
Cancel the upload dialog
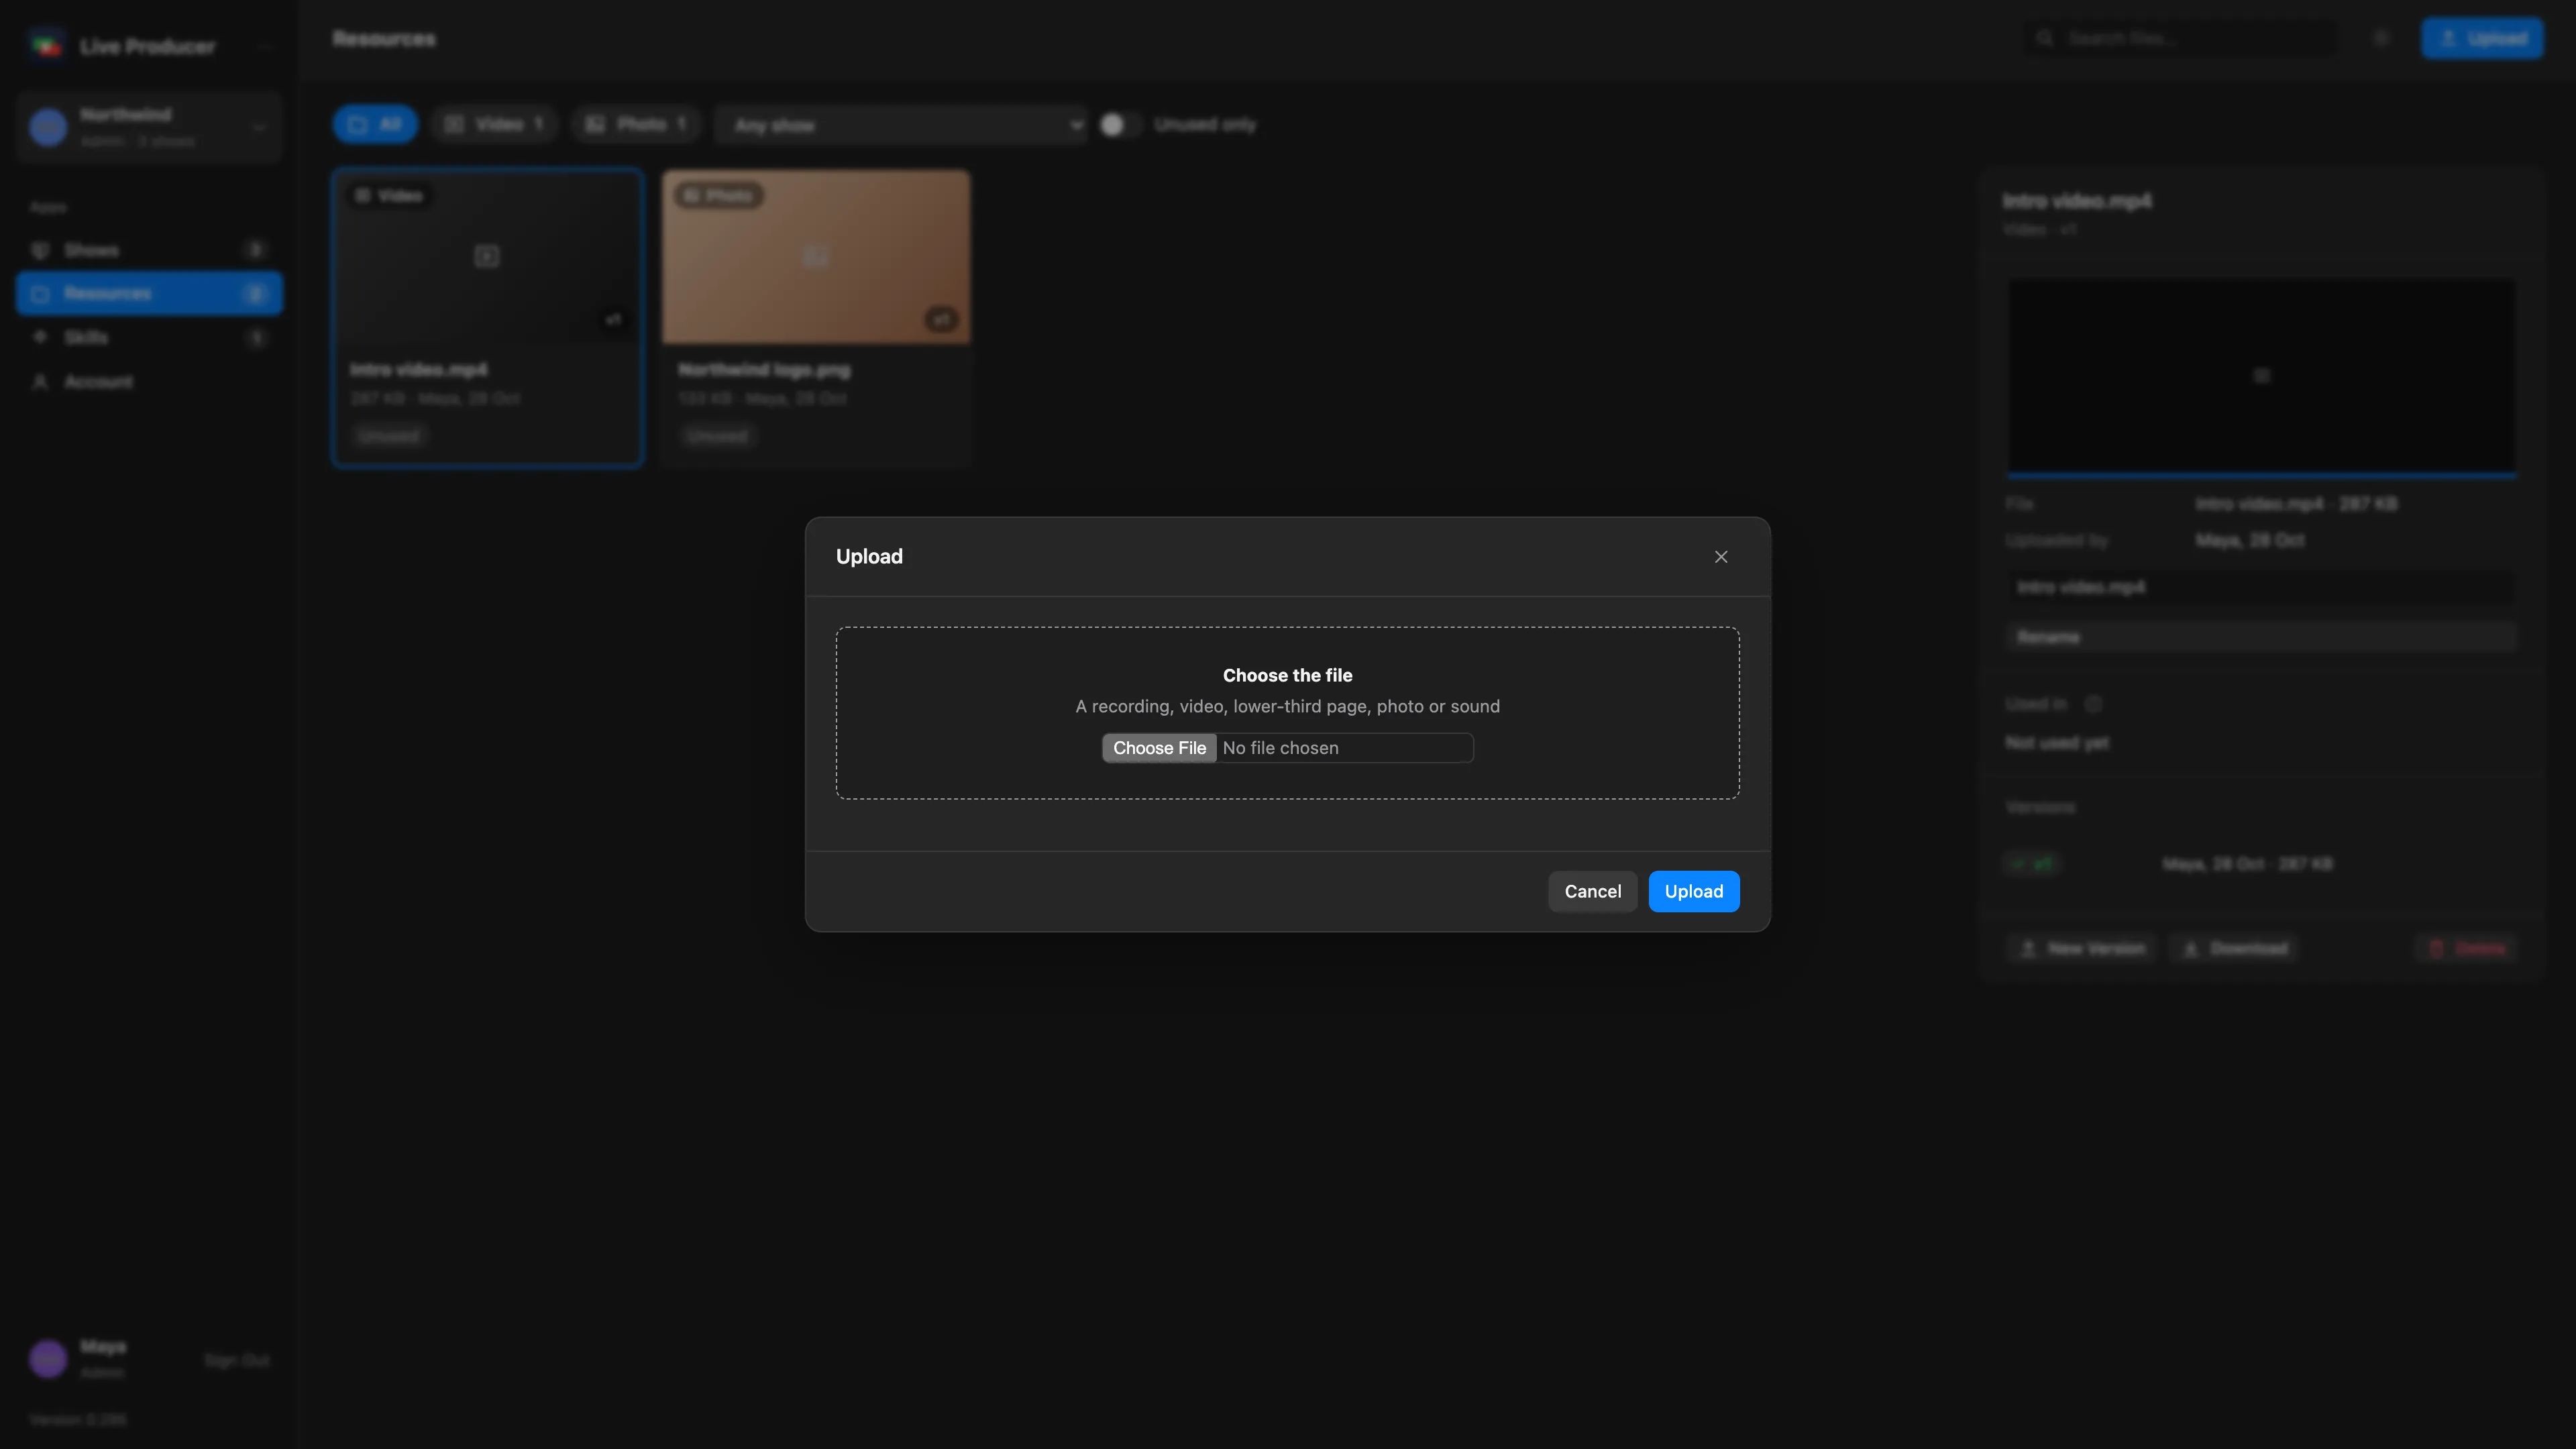[x=1592, y=891]
